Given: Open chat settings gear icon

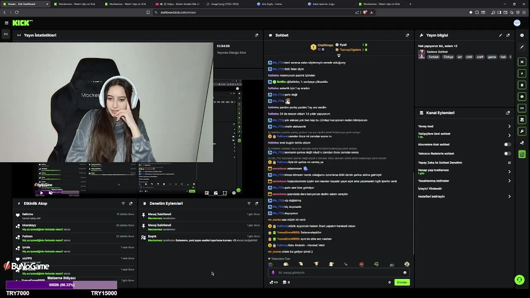Looking at the screenshot, I should (x=390, y=282).
